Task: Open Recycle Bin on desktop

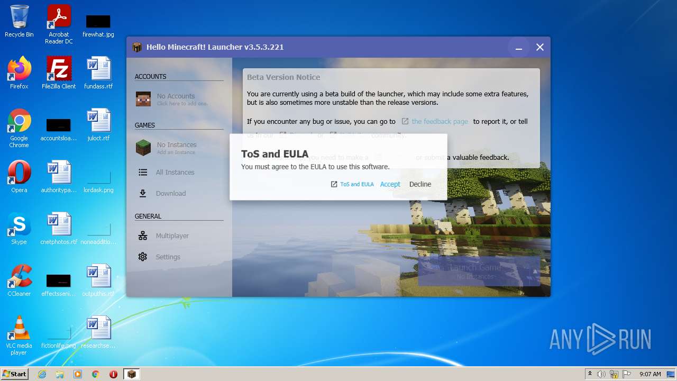Action: coord(19,21)
